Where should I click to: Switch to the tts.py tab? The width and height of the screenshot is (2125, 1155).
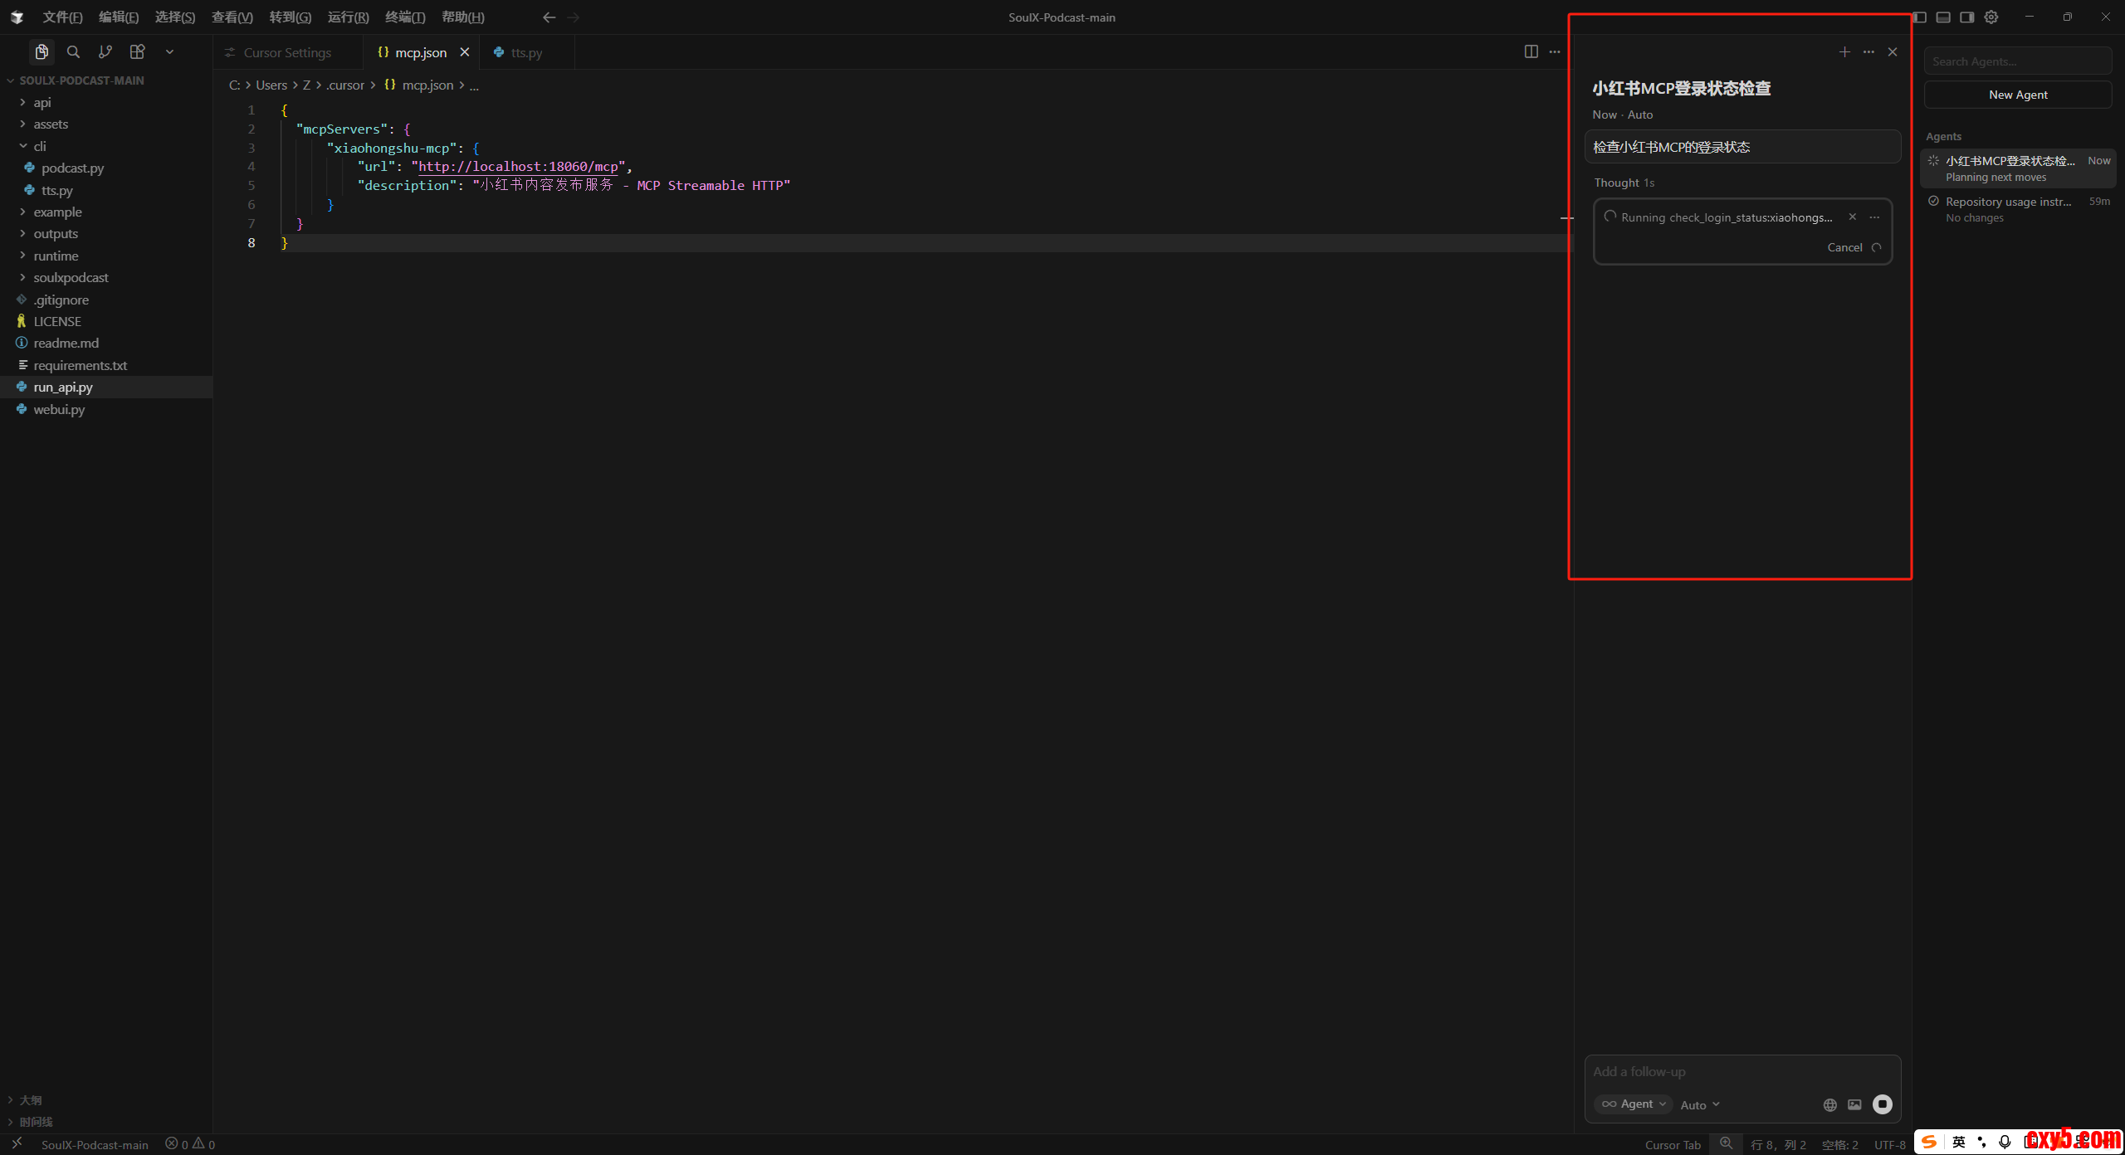525,52
